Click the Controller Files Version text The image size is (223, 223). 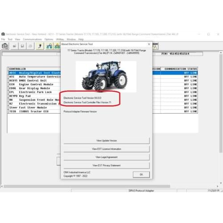tap(87, 102)
